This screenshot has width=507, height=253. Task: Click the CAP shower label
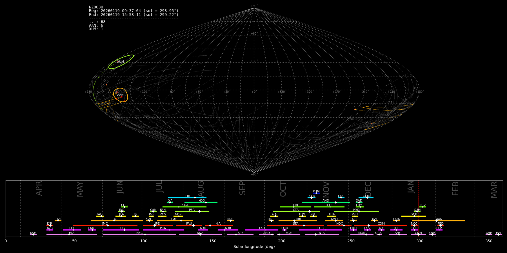(x=174, y=219)
